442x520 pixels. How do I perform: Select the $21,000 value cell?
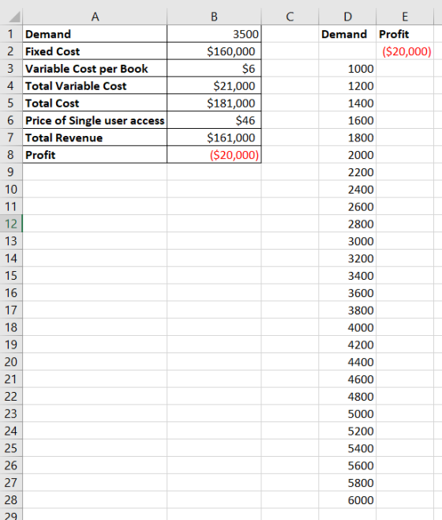coord(214,85)
